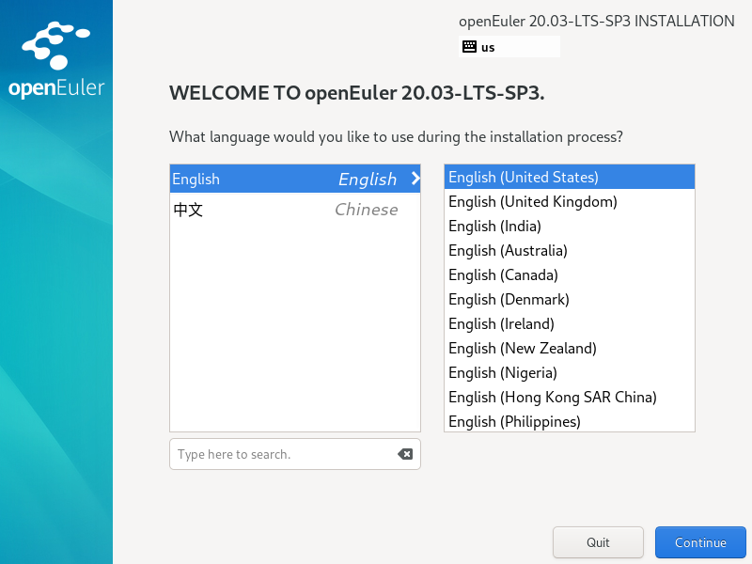The width and height of the screenshot is (752, 564).
Task: Choose English (Australia) locale
Action: click(x=570, y=250)
